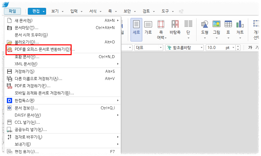Click the floppy disk save icon

[9, 71]
